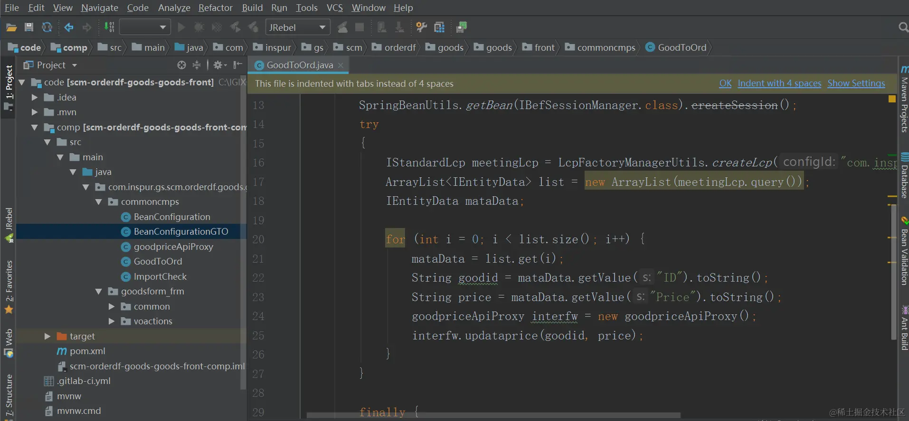This screenshot has height=421, width=909.
Task: Open Settings via wrench icon
Action: (x=421, y=27)
